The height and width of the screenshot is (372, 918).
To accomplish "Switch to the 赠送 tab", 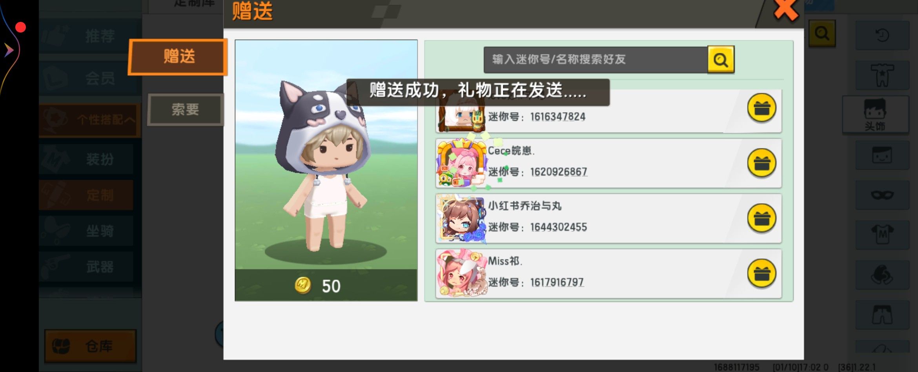I will click(x=178, y=57).
